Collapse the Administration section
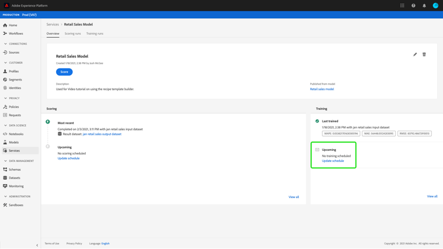 [5, 196]
